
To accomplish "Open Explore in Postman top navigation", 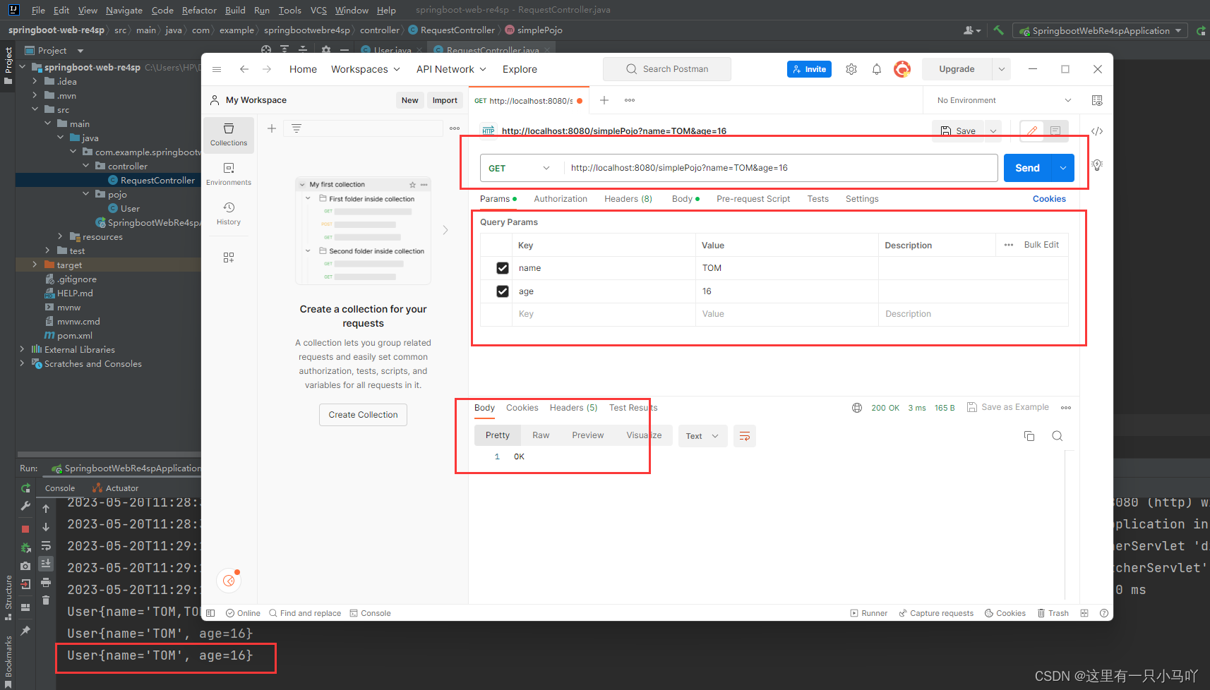I will click(x=520, y=69).
